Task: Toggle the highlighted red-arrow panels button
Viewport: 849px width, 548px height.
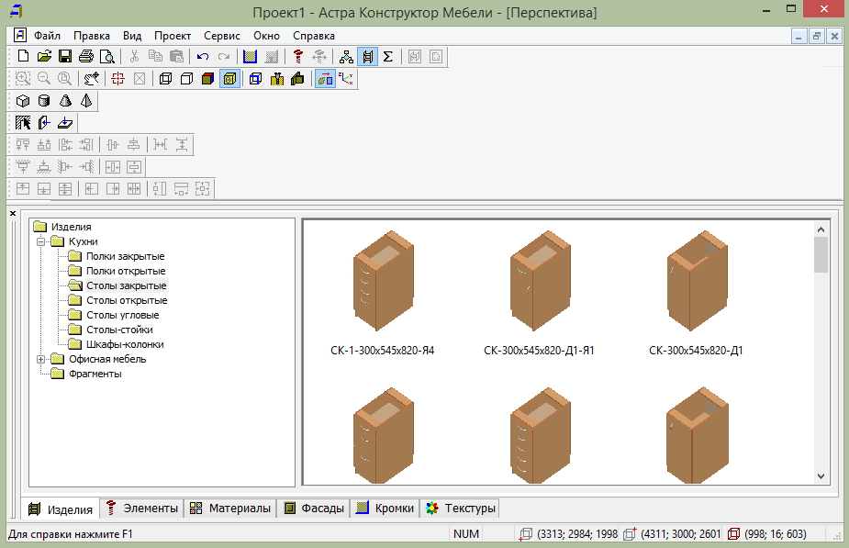Action: (325, 79)
